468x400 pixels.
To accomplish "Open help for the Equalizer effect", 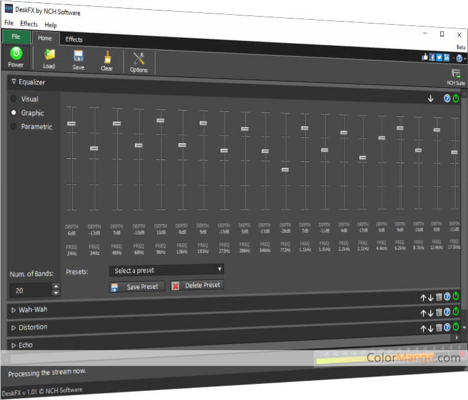I will pos(447,98).
